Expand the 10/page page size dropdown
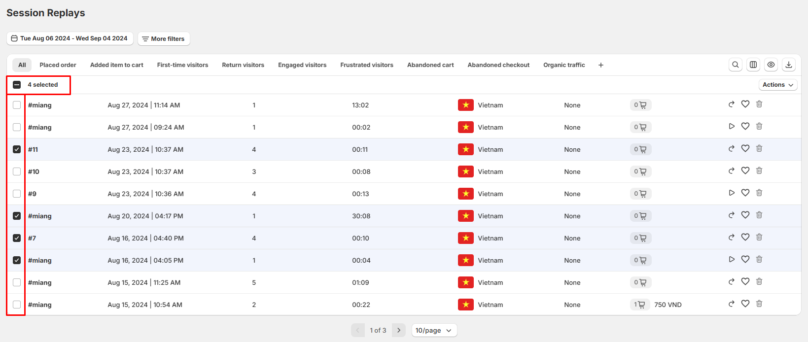The image size is (808, 342). point(434,330)
